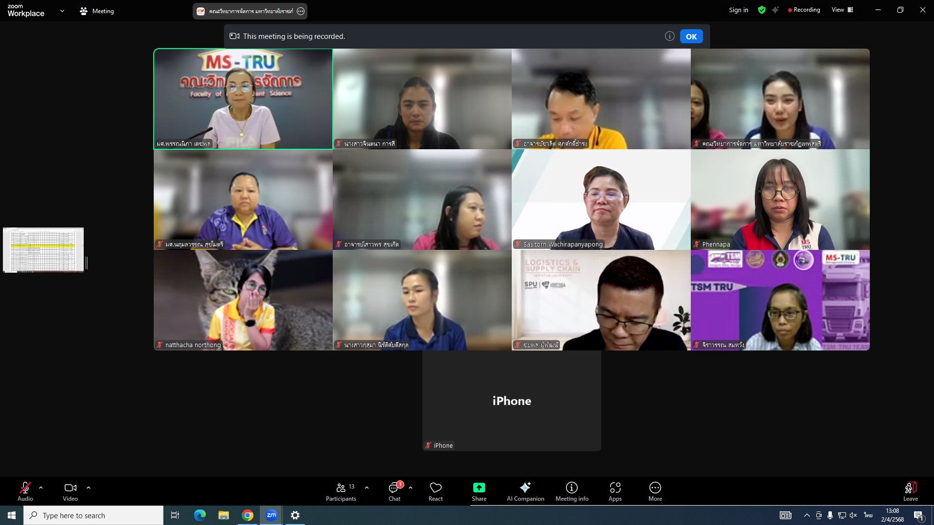Expand the audio settings arrow
934x525 pixels.
[x=41, y=488]
